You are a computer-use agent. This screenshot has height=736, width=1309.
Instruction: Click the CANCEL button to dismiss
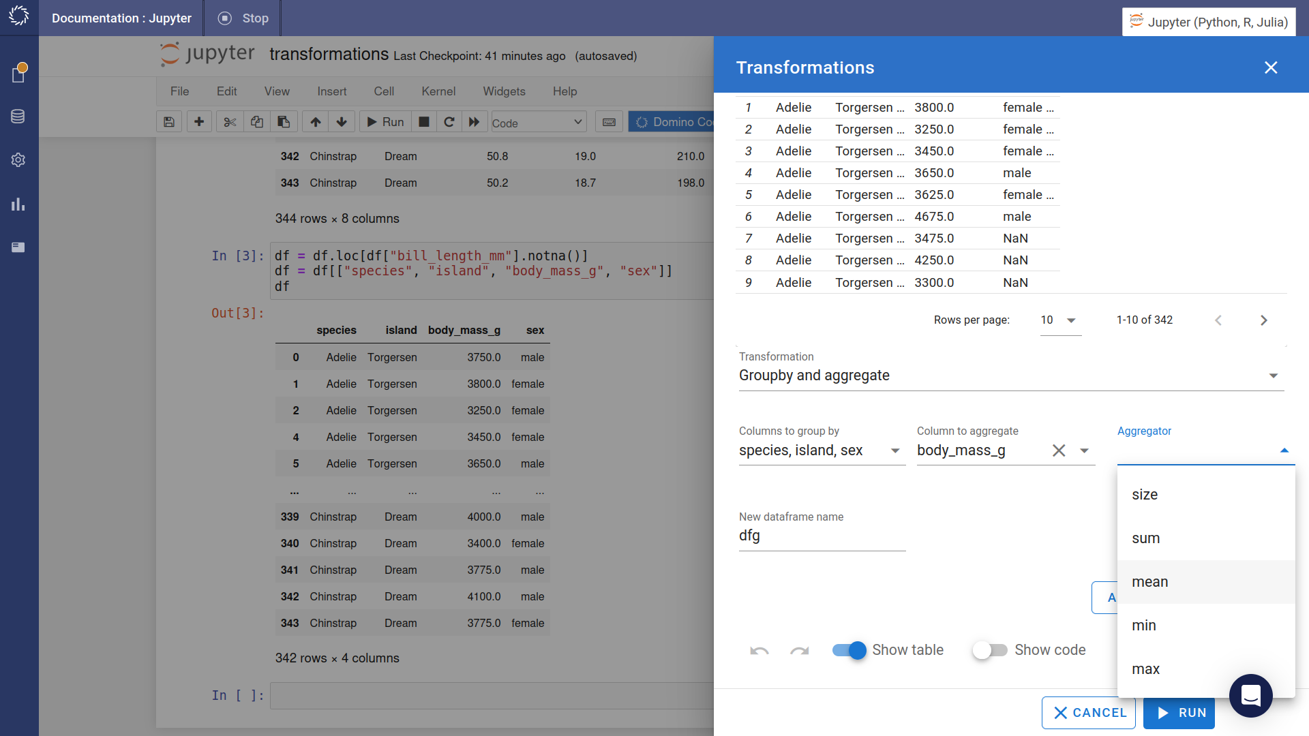pos(1089,713)
